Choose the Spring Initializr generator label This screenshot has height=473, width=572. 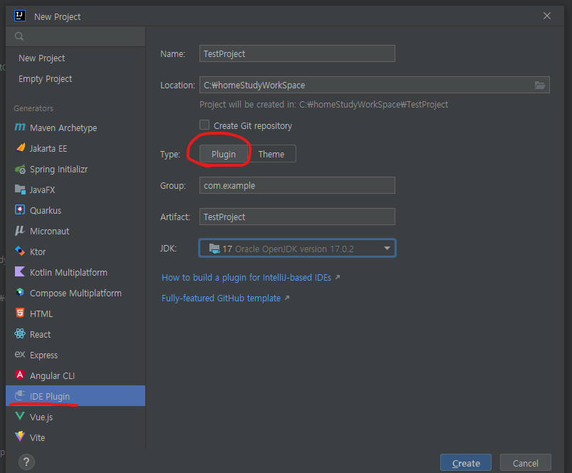[58, 170]
